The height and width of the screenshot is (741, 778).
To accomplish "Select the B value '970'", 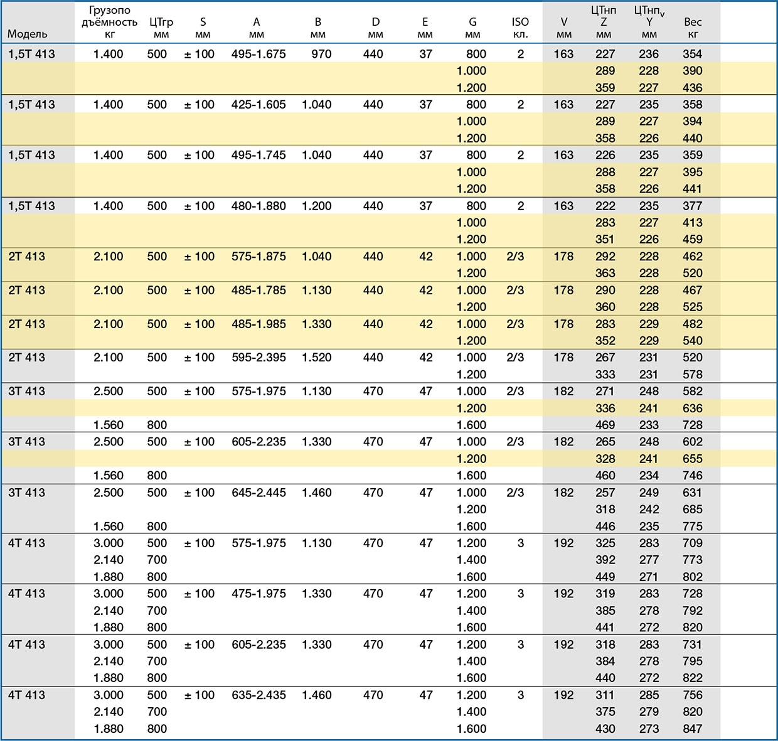I will (321, 54).
